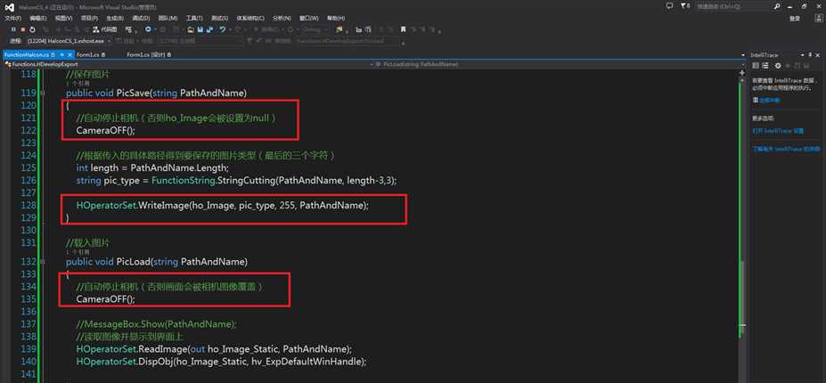Image resolution: width=826 pixels, height=383 pixels.
Task: Open the 项目(P) menu
Action: pos(89,18)
